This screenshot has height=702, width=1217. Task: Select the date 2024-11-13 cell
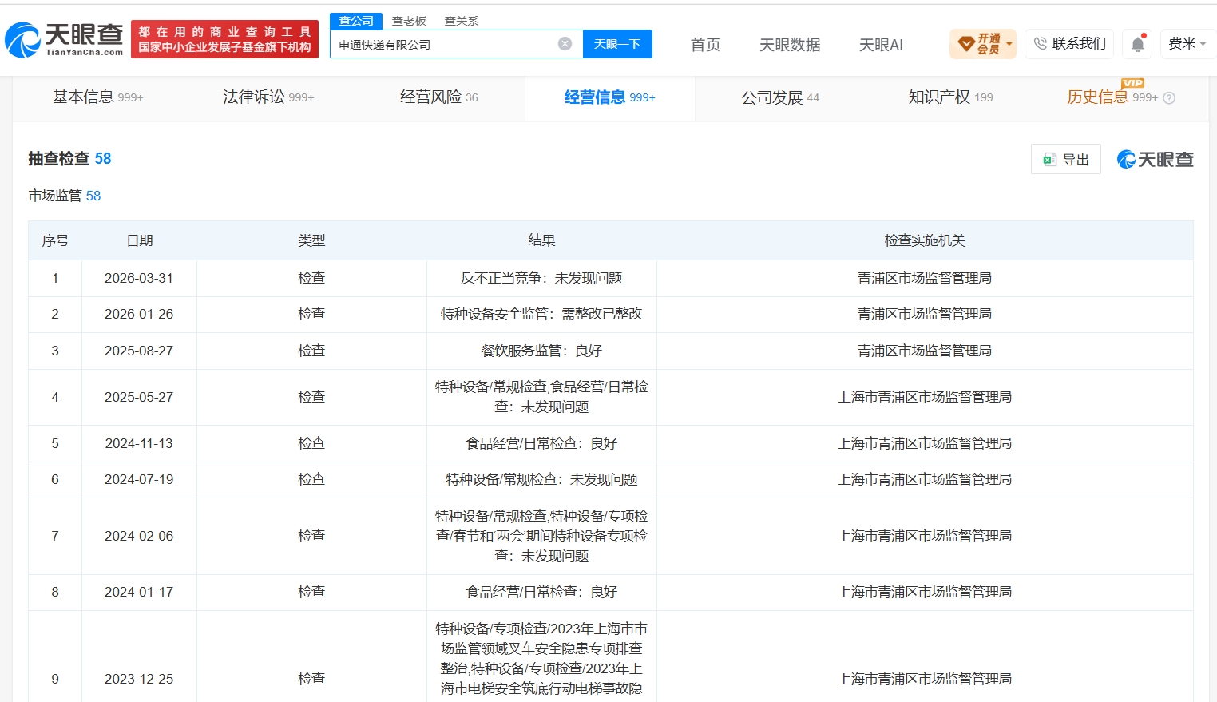coord(139,443)
